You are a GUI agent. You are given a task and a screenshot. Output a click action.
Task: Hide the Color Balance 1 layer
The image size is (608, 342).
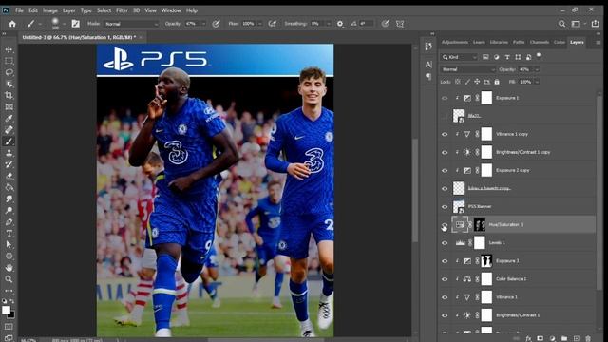[445, 279]
